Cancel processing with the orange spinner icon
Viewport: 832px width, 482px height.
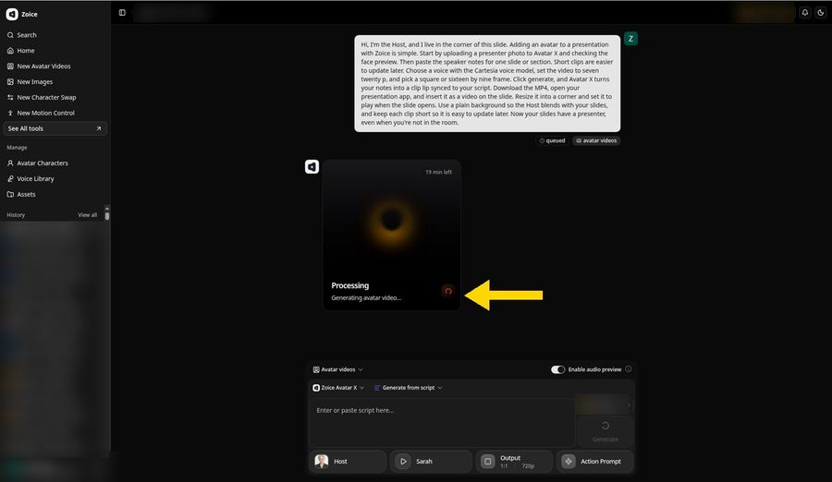(447, 291)
